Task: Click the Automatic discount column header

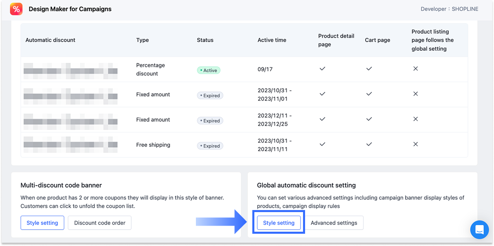Action: (50, 40)
